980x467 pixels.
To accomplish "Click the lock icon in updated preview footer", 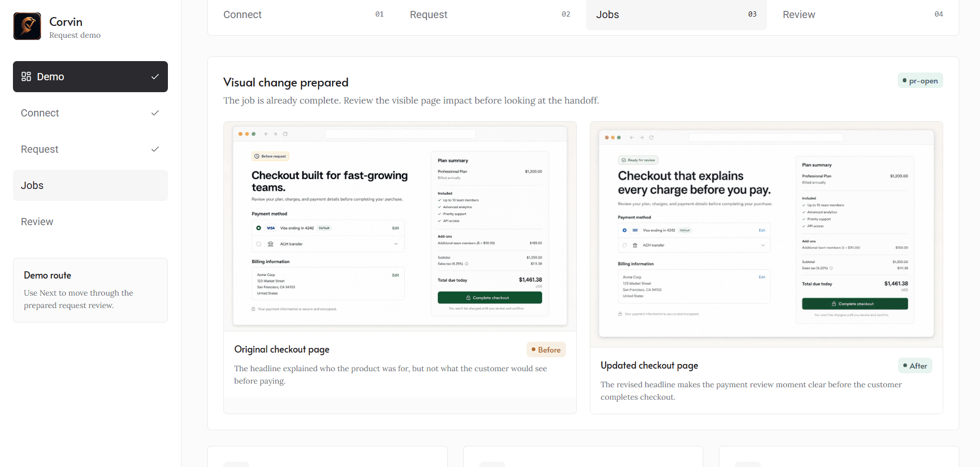I will pos(620,314).
